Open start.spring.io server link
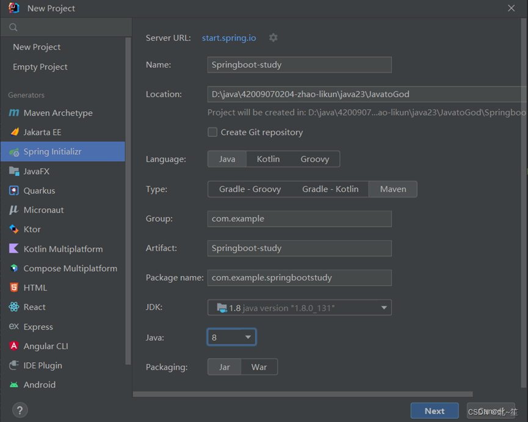Screen dimensions: 528x422 [229, 38]
